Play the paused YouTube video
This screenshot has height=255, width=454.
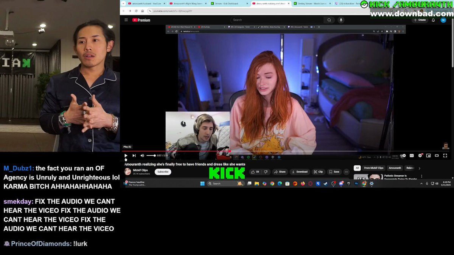coord(126,155)
